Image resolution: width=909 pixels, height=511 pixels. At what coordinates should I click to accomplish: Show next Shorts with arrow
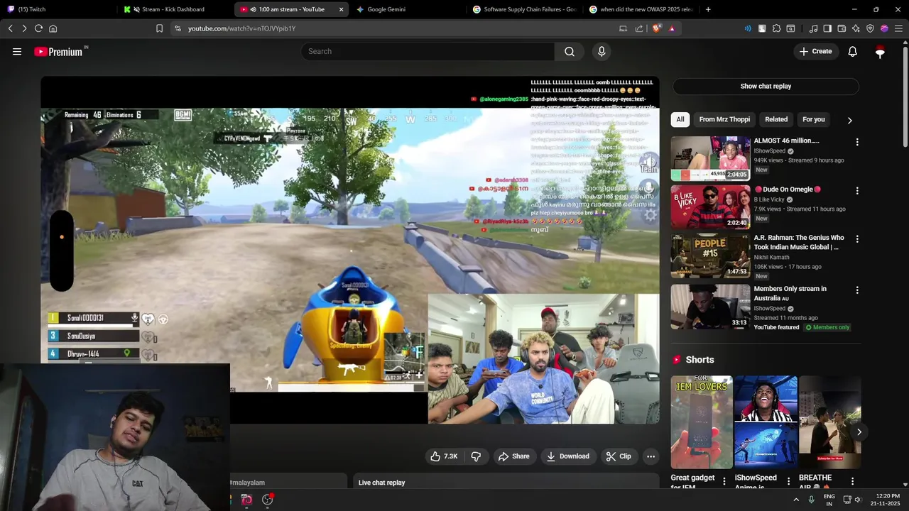pyautogui.click(x=859, y=432)
